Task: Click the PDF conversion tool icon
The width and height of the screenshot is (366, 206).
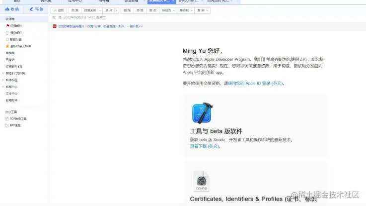Action: point(6,119)
